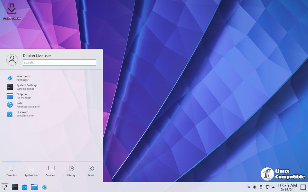308x192 pixels.
Task: Open System Settings from the taskbar
Action: (15, 187)
